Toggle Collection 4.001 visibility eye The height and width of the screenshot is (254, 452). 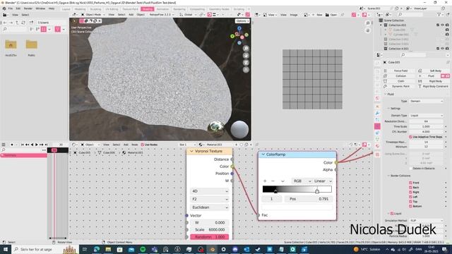tap(443, 49)
